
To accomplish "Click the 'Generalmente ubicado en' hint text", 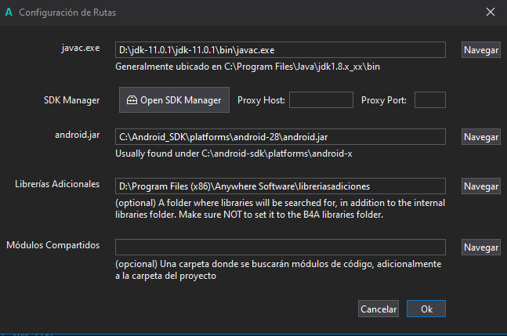I will tap(248, 67).
